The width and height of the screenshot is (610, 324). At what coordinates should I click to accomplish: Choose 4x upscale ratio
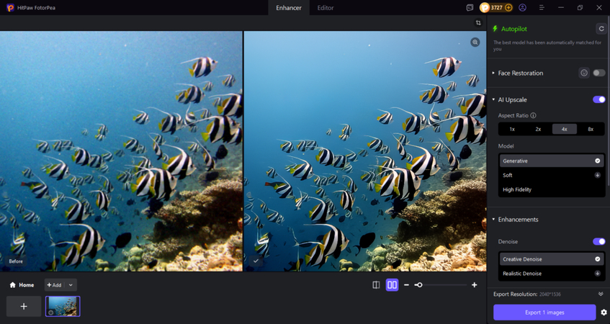pos(565,129)
